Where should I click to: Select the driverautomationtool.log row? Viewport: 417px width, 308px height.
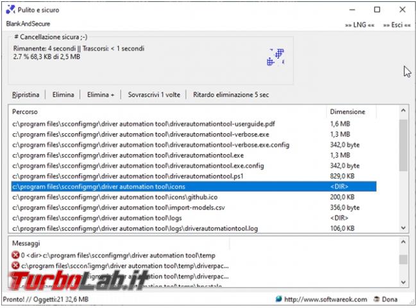(x=194, y=229)
